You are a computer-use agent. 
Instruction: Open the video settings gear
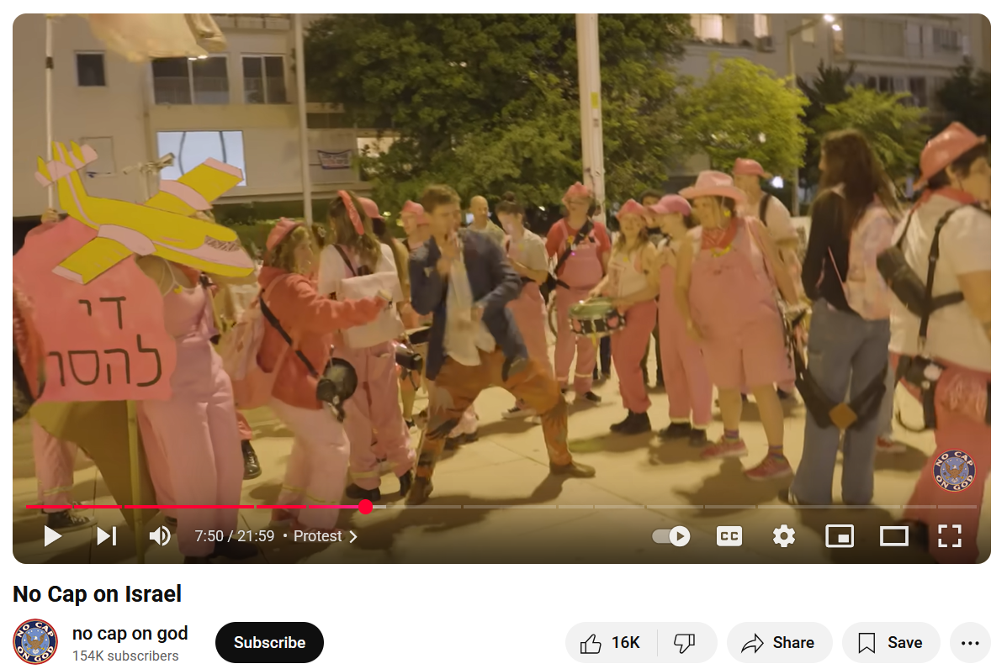[x=783, y=535]
